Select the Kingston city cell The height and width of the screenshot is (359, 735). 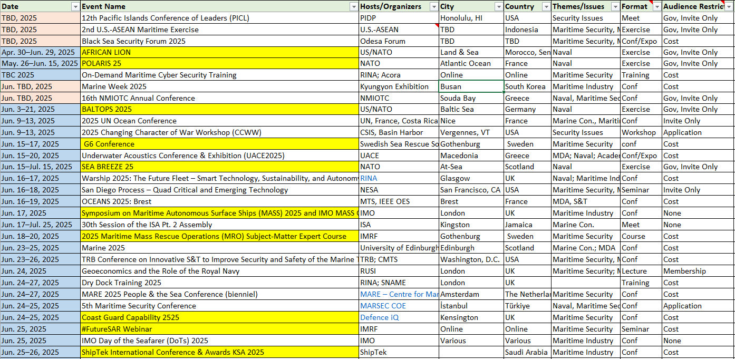tap(472, 225)
